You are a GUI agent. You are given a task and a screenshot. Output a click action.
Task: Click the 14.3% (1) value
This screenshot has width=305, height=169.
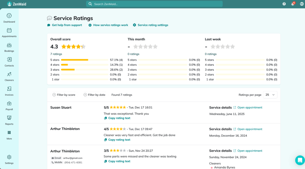click(116, 65)
